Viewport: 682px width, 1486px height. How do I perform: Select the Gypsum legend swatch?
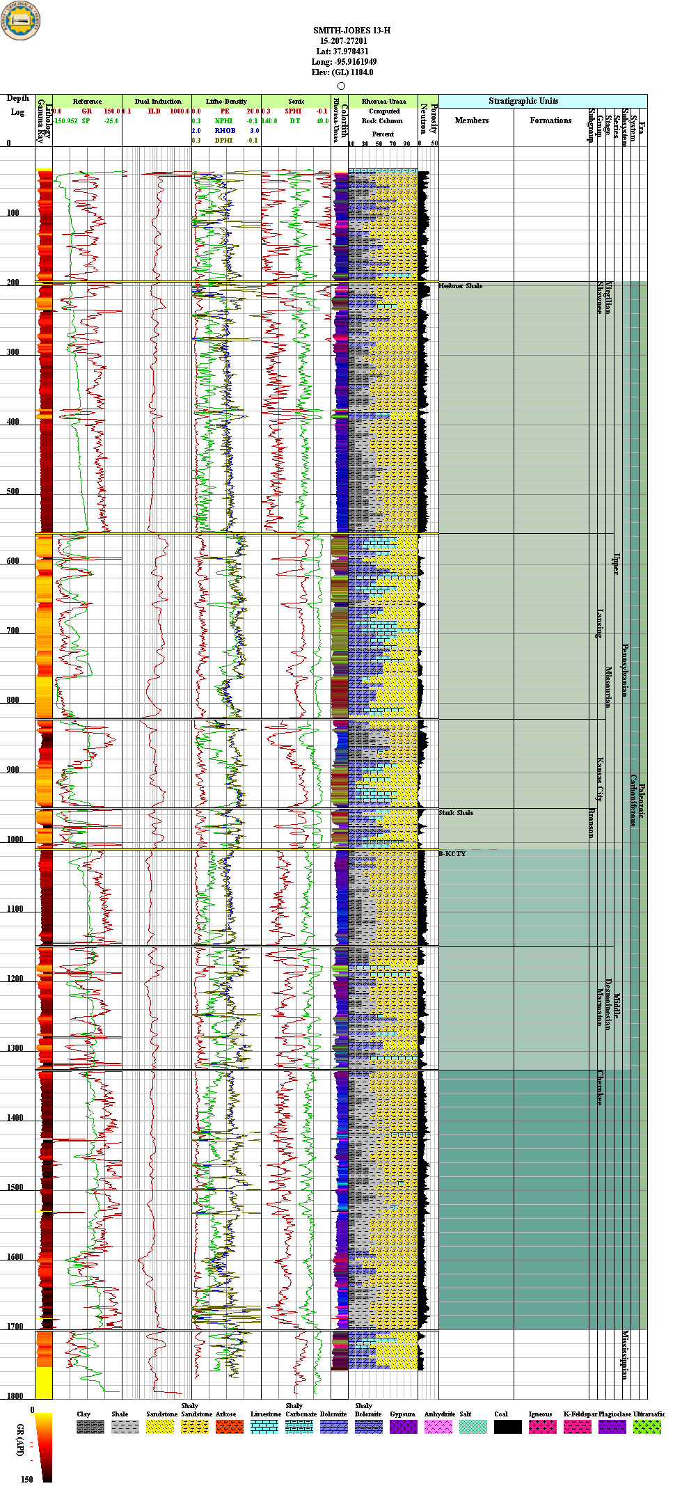[x=404, y=1426]
